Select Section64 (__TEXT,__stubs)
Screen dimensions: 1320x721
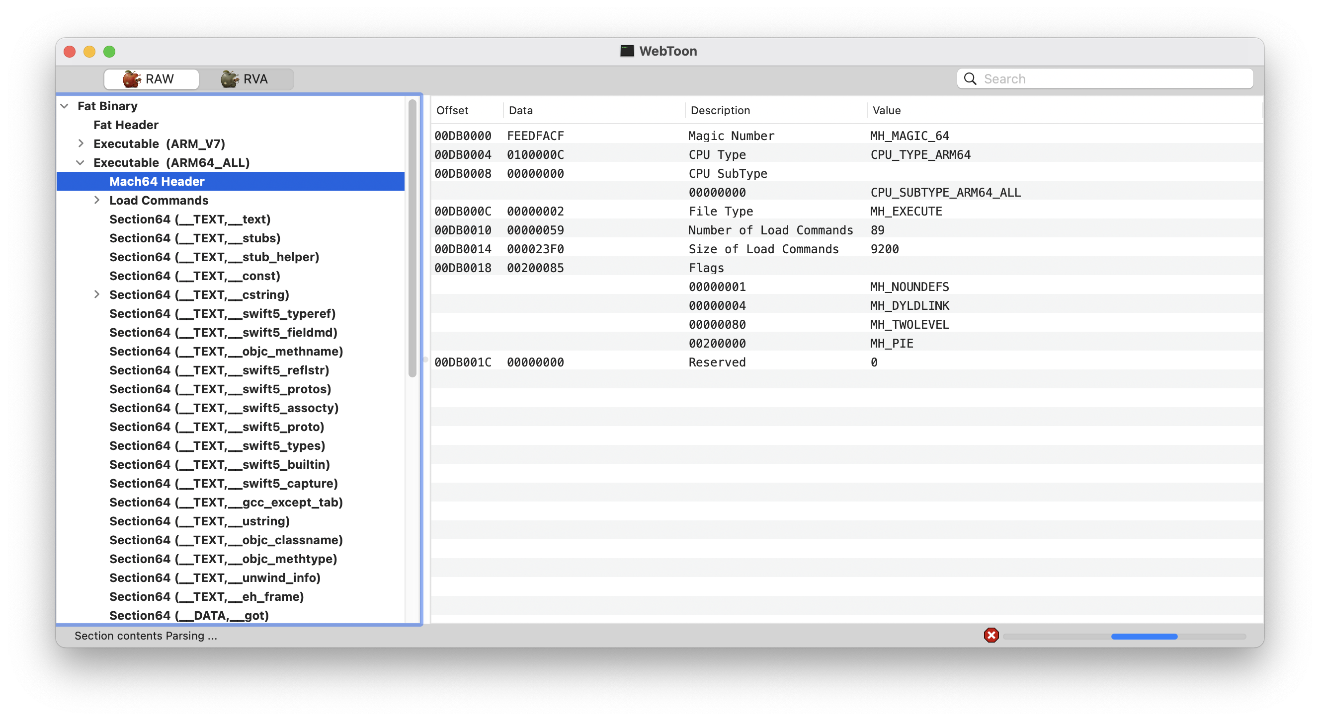[195, 238]
